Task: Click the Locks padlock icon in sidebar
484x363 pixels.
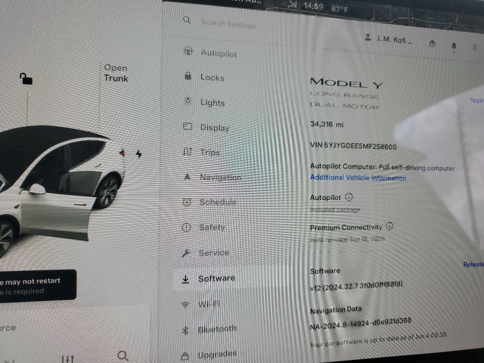Action: pyautogui.click(x=188, y=76)
